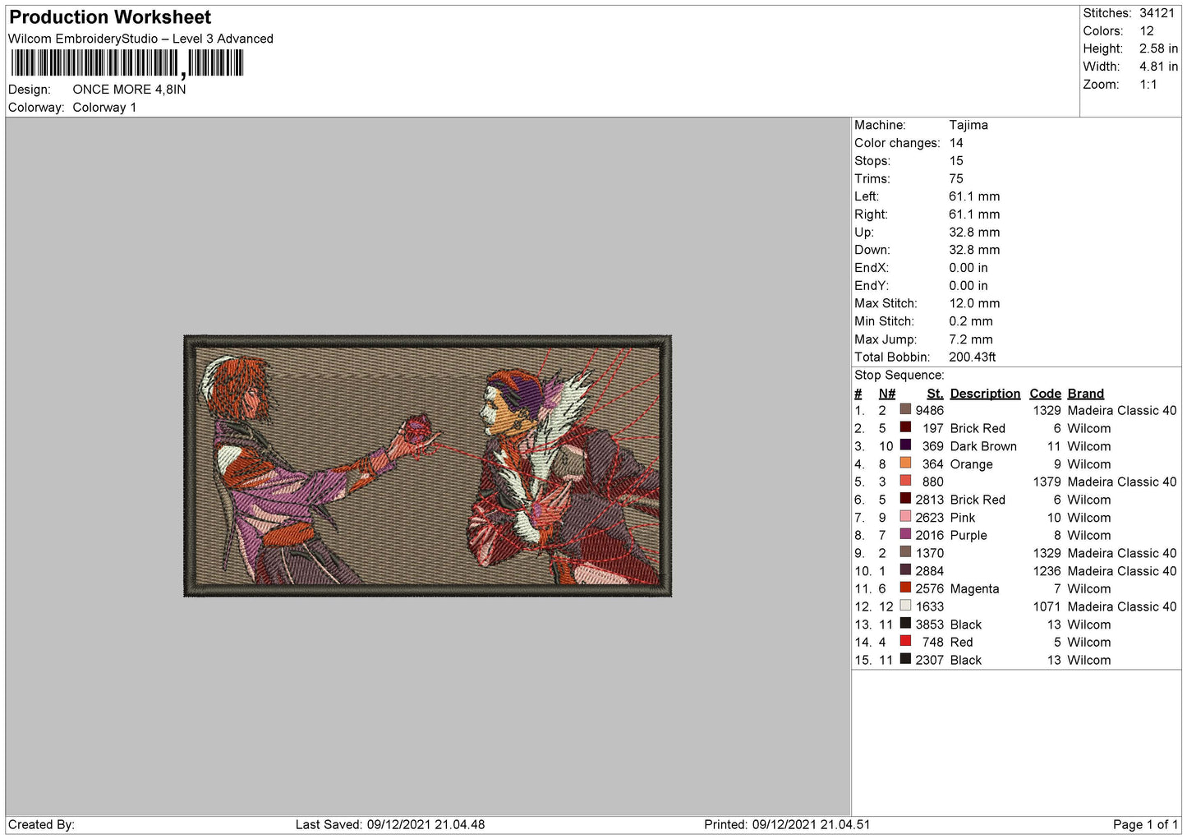Select the Orange color swatch in row 4

[905, 463]
